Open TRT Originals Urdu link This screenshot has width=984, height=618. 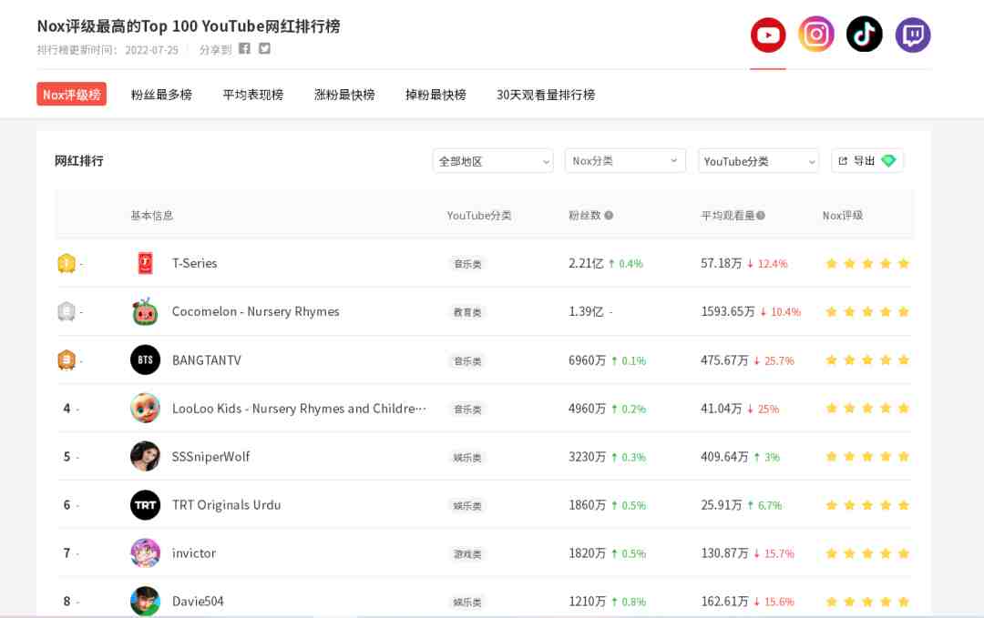[227, 505]
